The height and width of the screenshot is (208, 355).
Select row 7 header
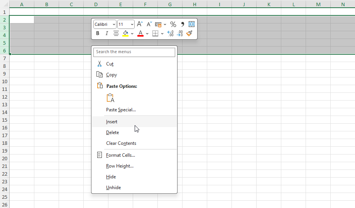5,58
